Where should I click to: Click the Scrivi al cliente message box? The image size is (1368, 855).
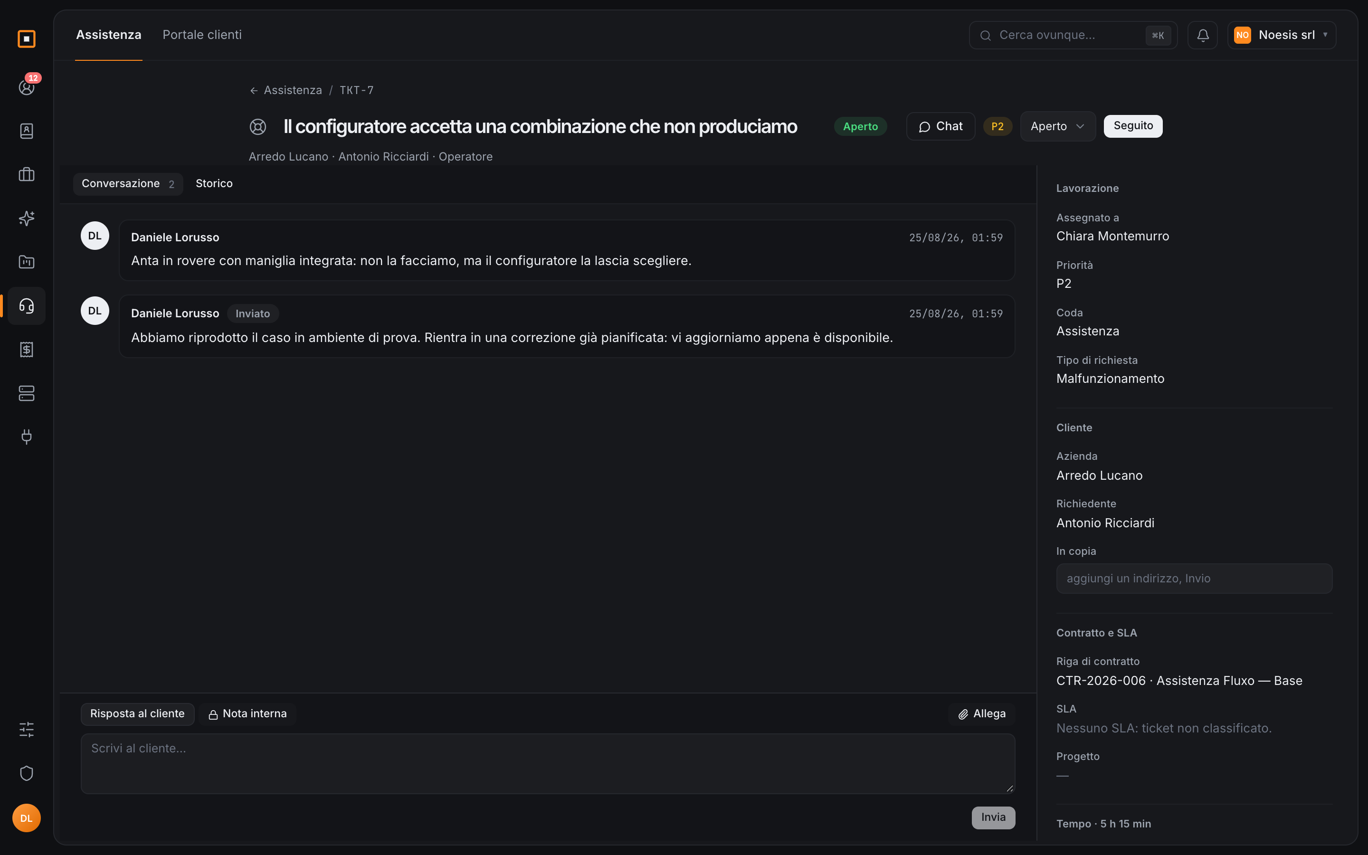[548, 763]
